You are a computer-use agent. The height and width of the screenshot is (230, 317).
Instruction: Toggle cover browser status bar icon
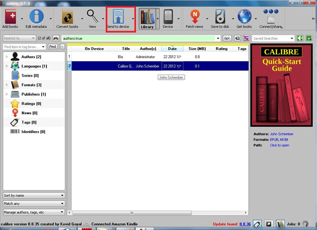(x=269, y=224)
